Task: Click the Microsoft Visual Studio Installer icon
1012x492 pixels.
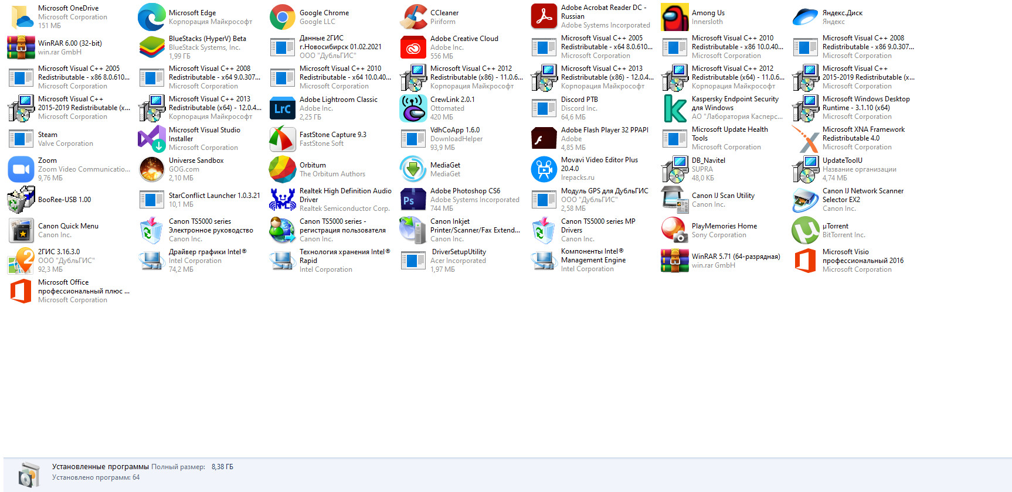Action: tap(152, 139)
